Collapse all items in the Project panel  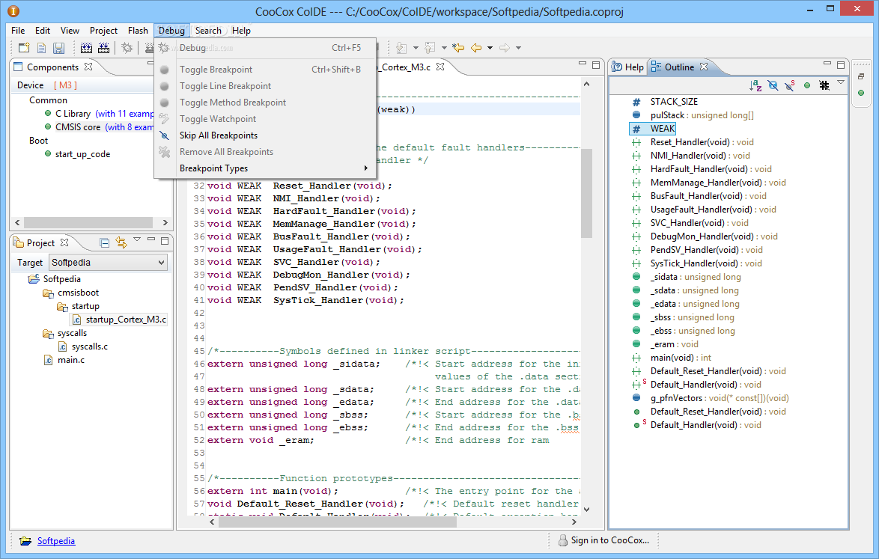(104, 242)
